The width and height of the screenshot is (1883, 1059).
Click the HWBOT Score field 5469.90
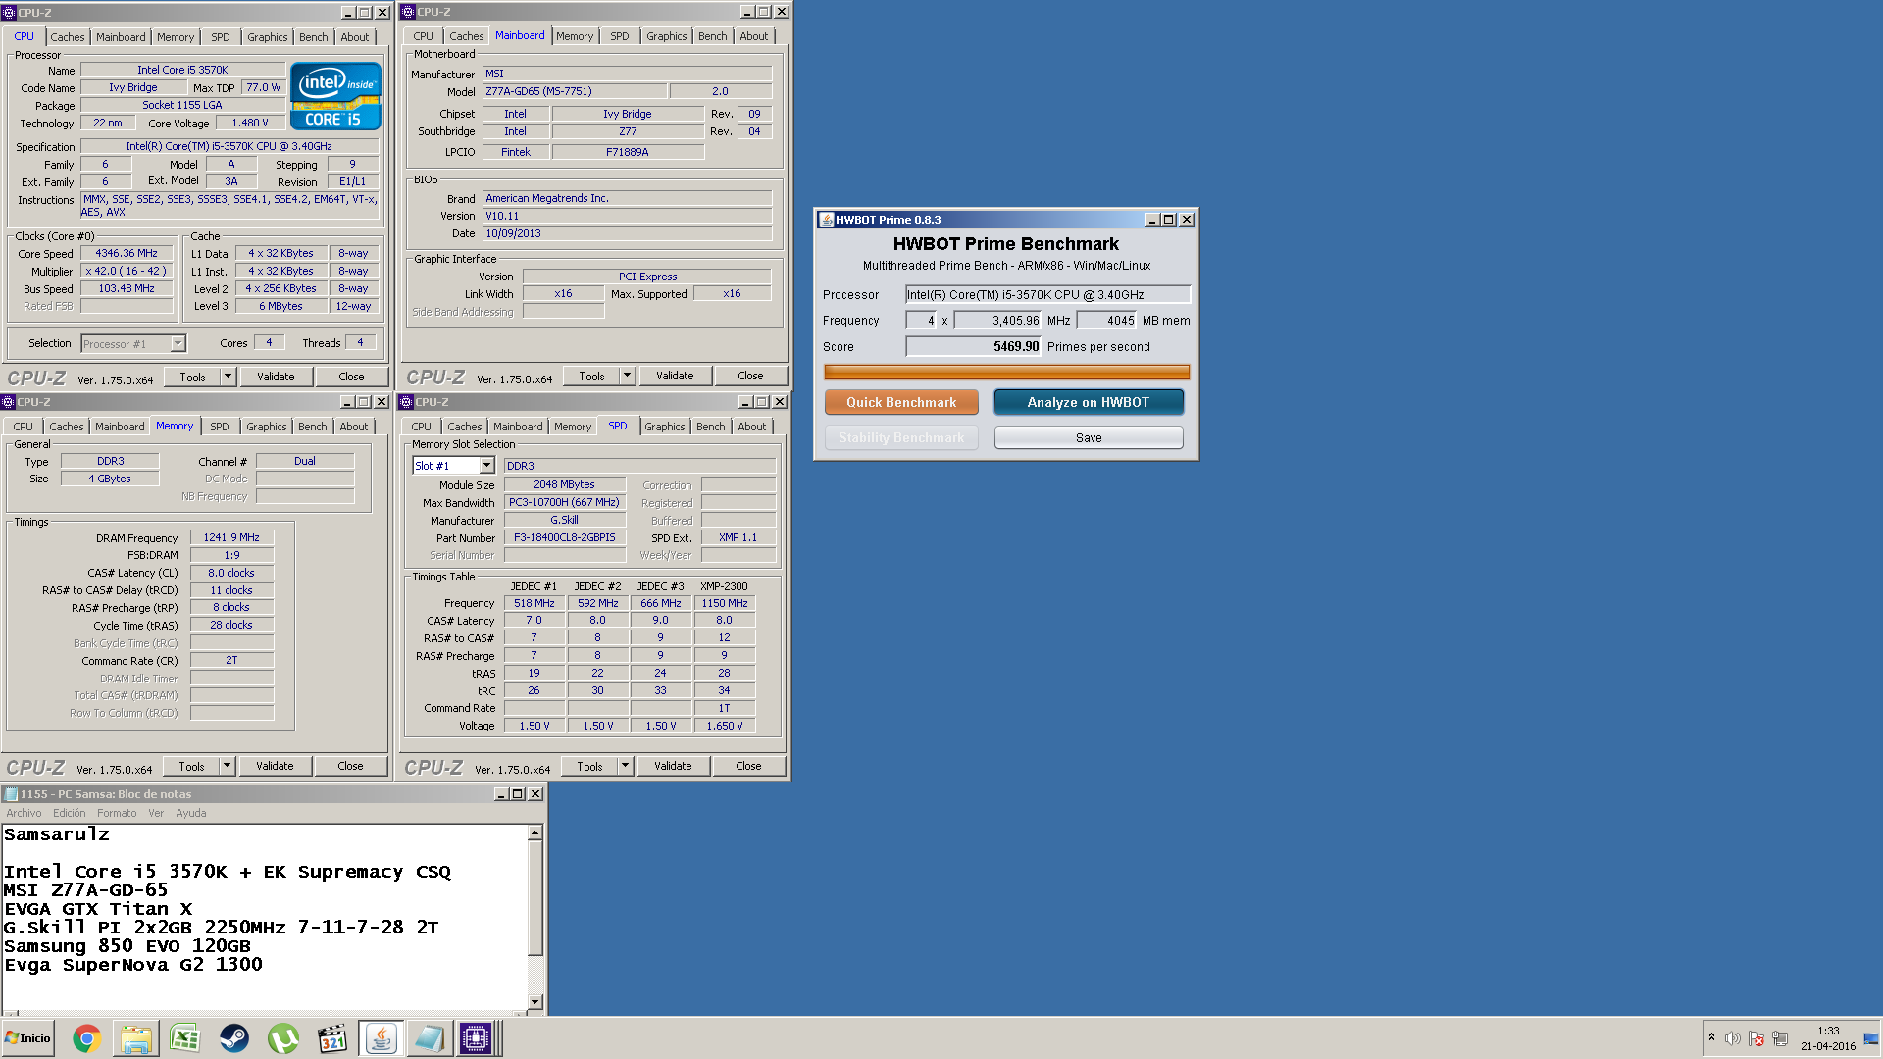coord(973,346)
